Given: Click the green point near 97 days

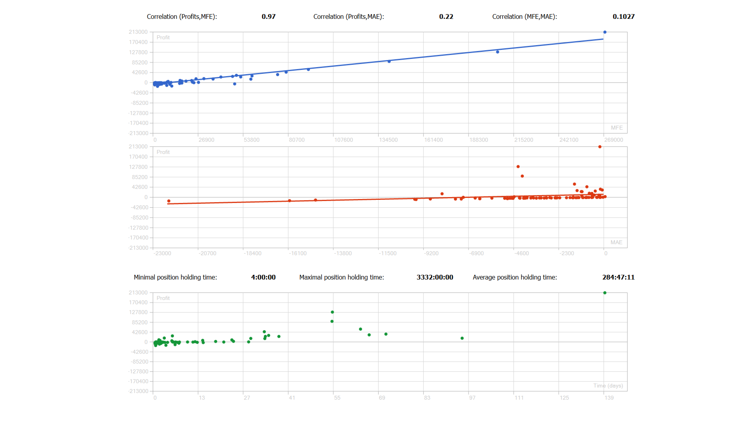Looking at the screenshot, I should (462, 338).
